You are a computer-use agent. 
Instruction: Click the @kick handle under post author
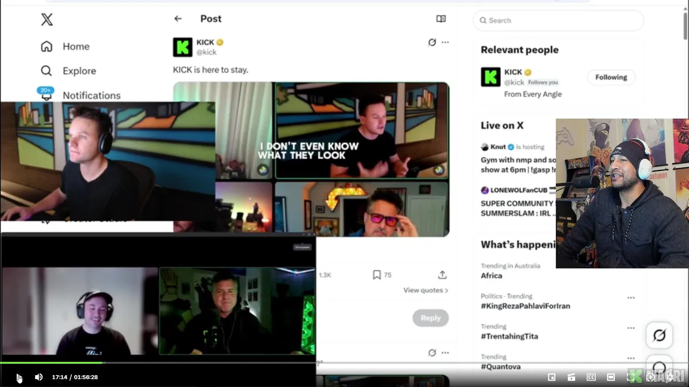click(x=206, y=52)
